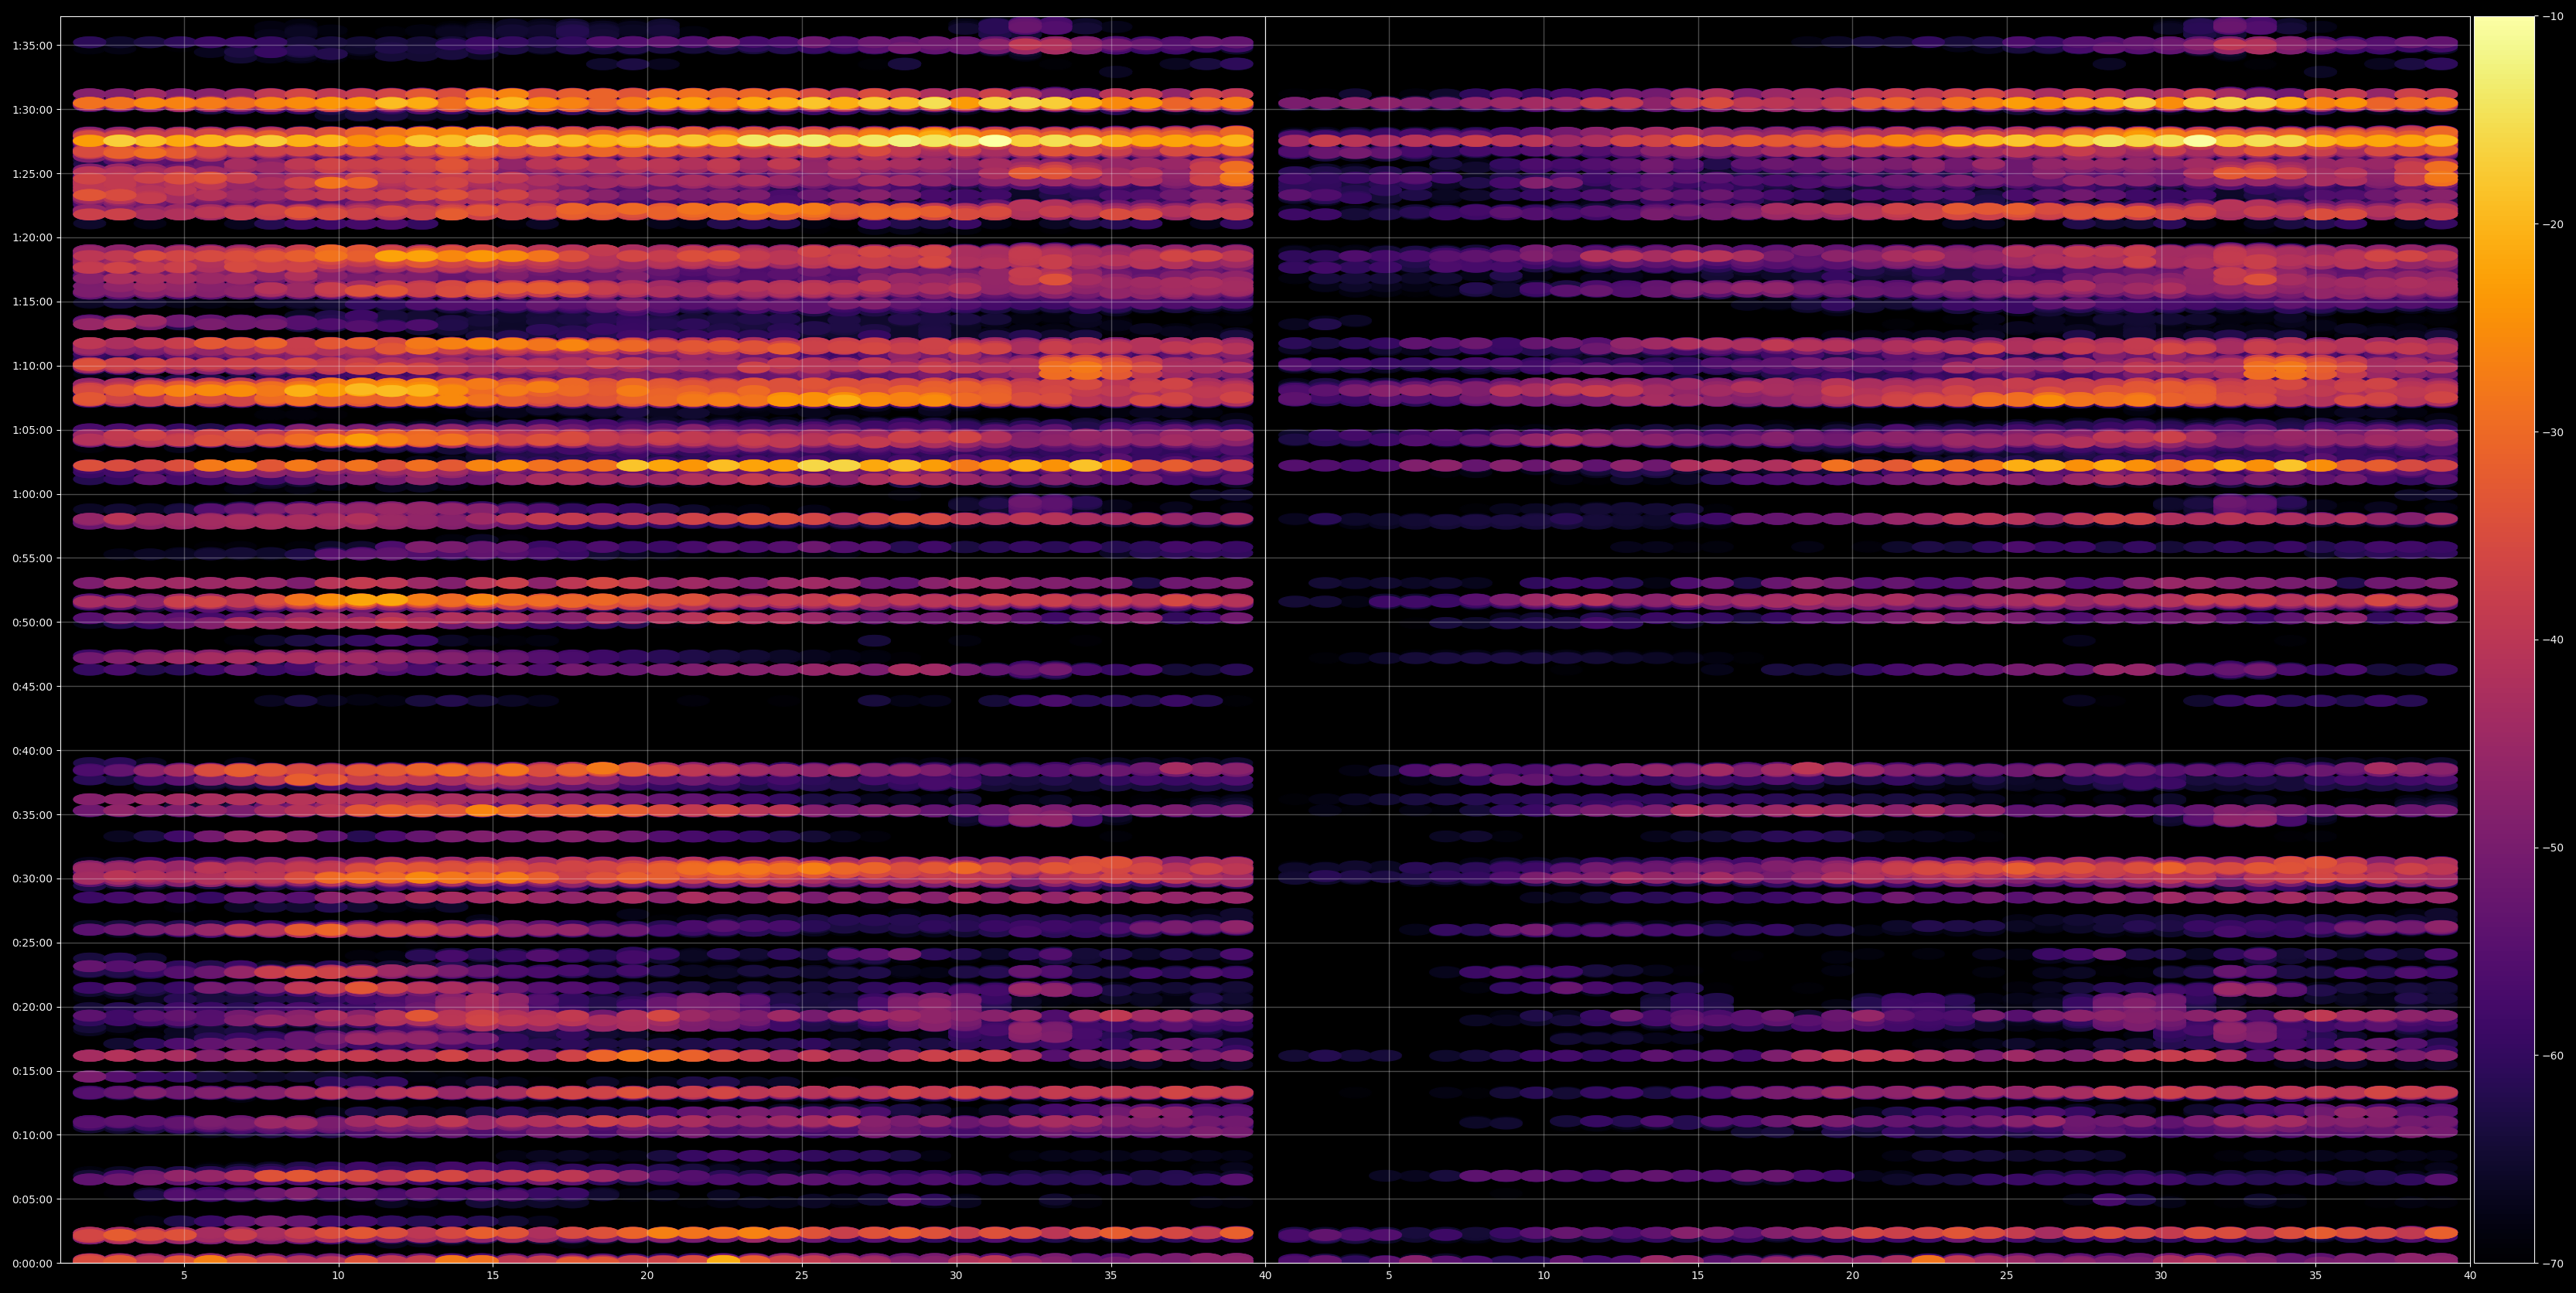Click the 0:10:00 time axis label
The height and width of the screenshot is (1293, 2576).
pyautogui.click(x=32, y=1135)
